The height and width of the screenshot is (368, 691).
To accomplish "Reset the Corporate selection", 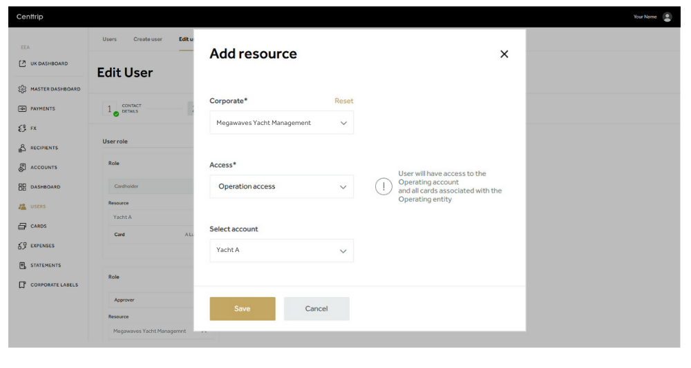I will coord(343,101).
